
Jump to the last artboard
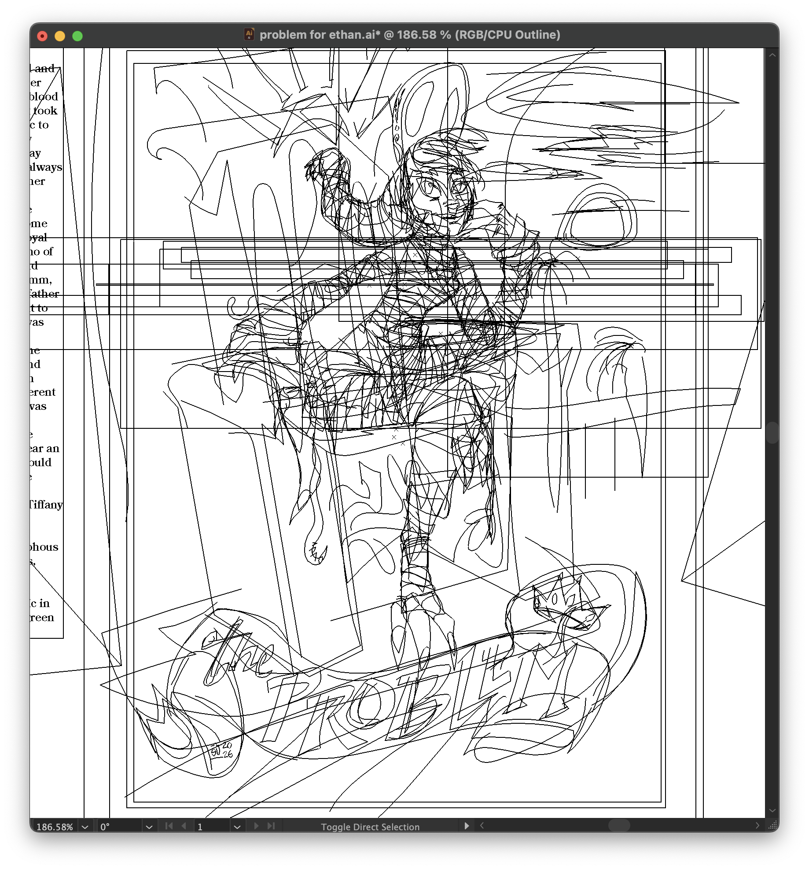tap(271, 826)
